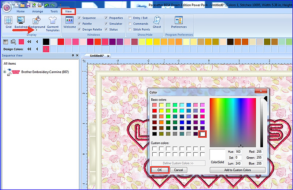Pin the Sequence View panel

73,56
